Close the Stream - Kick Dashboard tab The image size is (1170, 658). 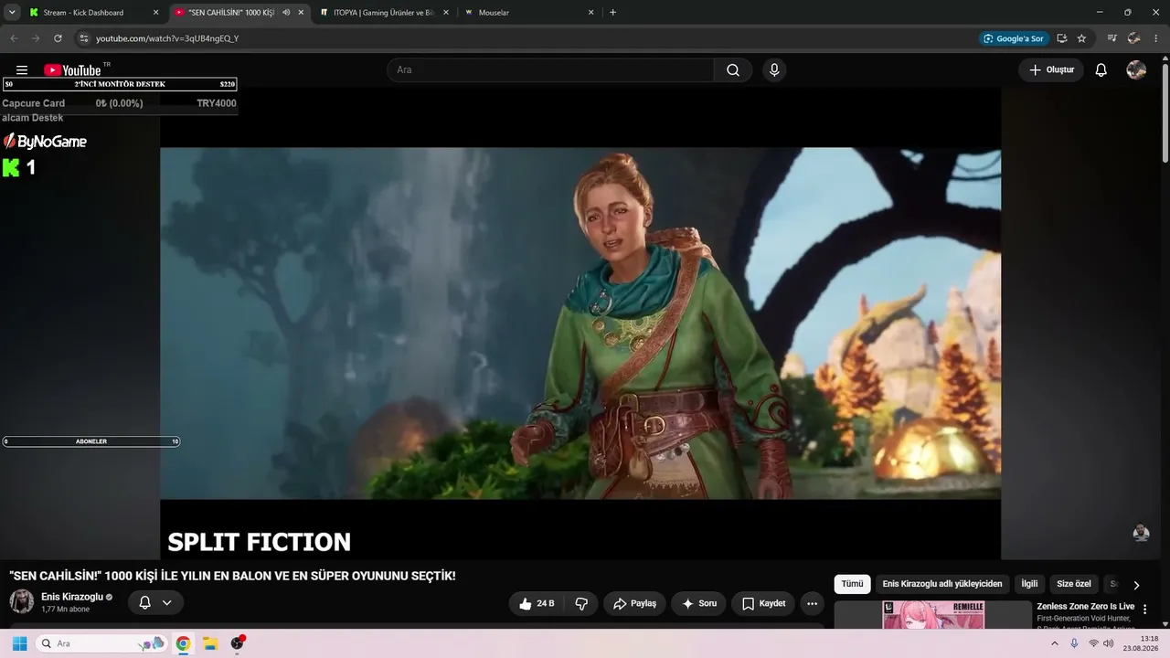155,13
